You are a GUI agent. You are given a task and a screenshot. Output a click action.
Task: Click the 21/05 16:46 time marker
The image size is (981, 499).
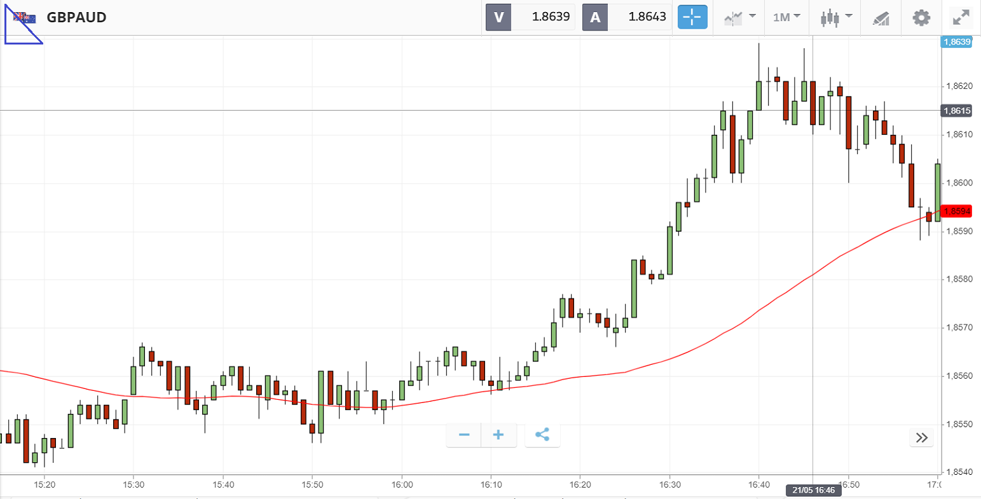(814, 490)
